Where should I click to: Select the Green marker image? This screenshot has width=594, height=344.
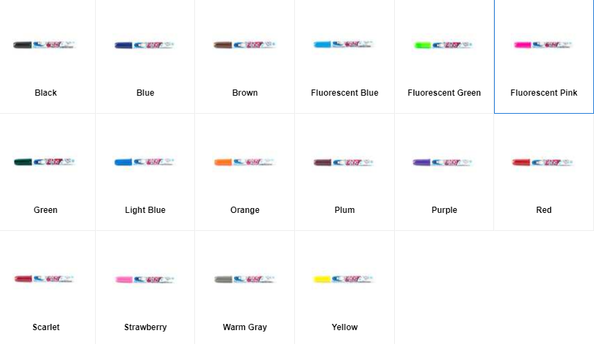click(x=44, y=162)
